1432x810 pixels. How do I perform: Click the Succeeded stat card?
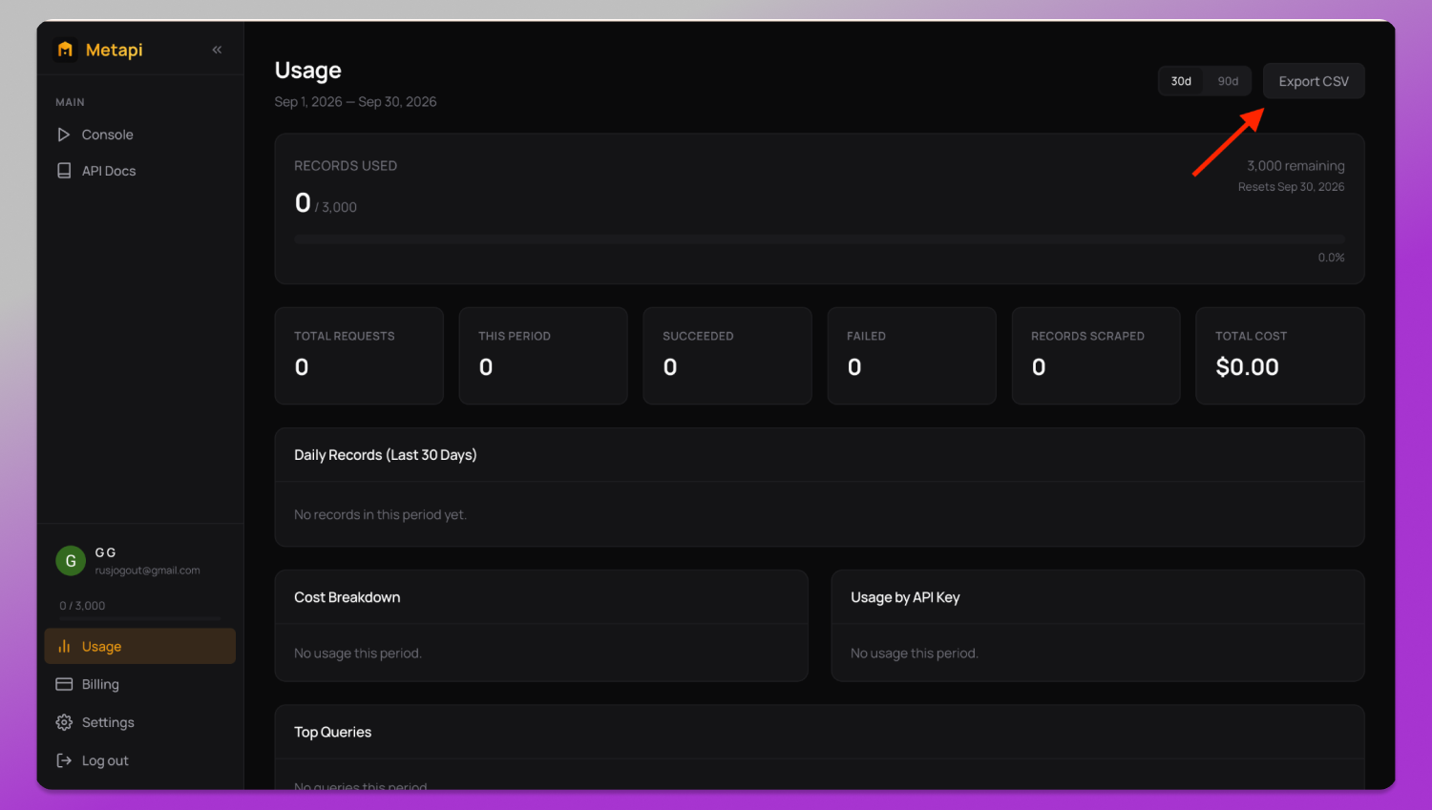click(x=727, y=356)
